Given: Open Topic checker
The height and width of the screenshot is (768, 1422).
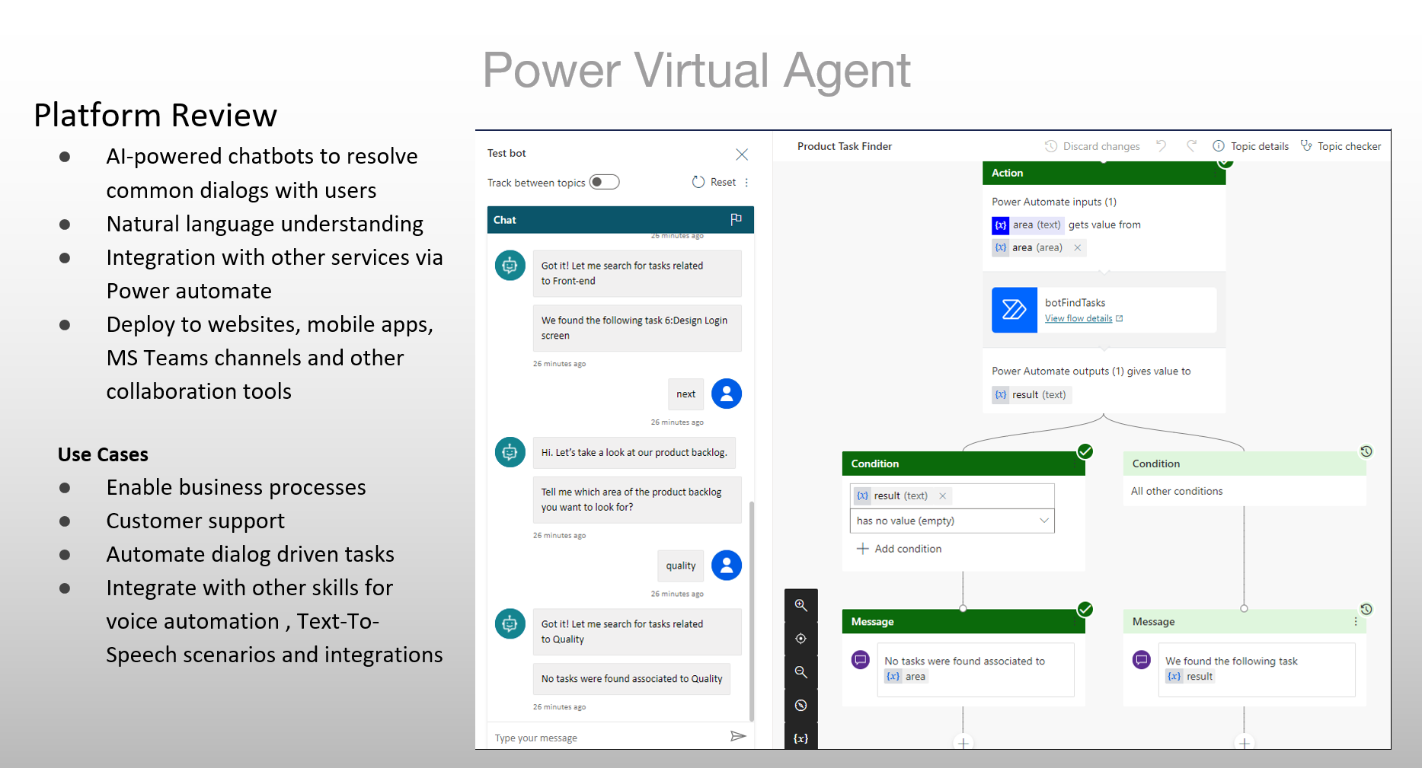Looking at the screenshot, I should tap(1341, 146).
